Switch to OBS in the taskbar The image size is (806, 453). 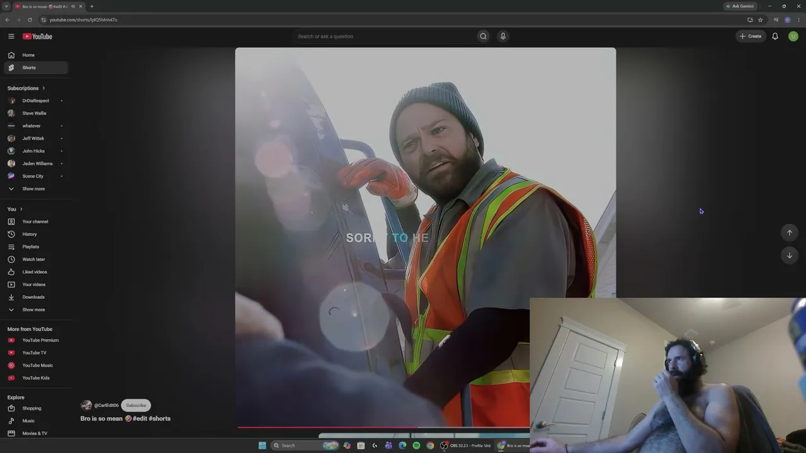pos(466,445)
